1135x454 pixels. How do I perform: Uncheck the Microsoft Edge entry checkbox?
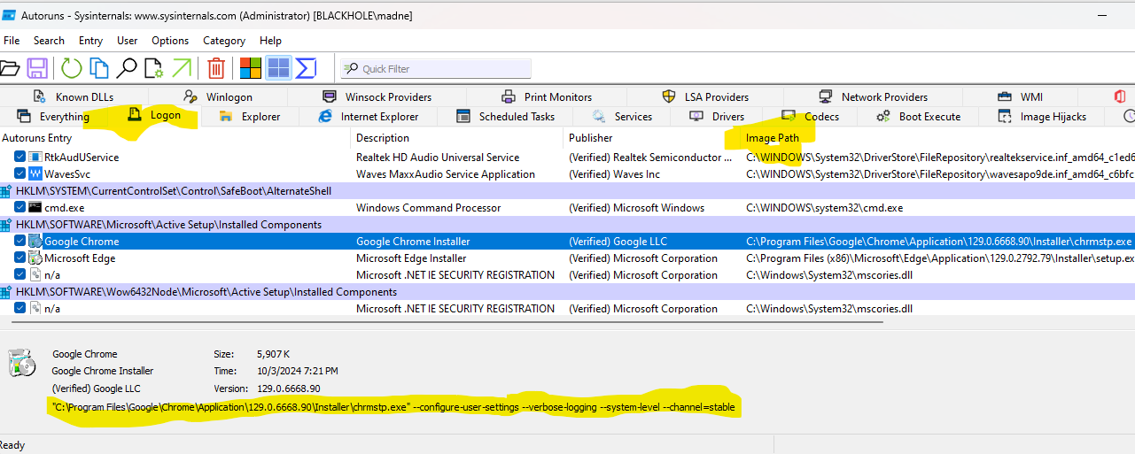(x=19, y=258)
